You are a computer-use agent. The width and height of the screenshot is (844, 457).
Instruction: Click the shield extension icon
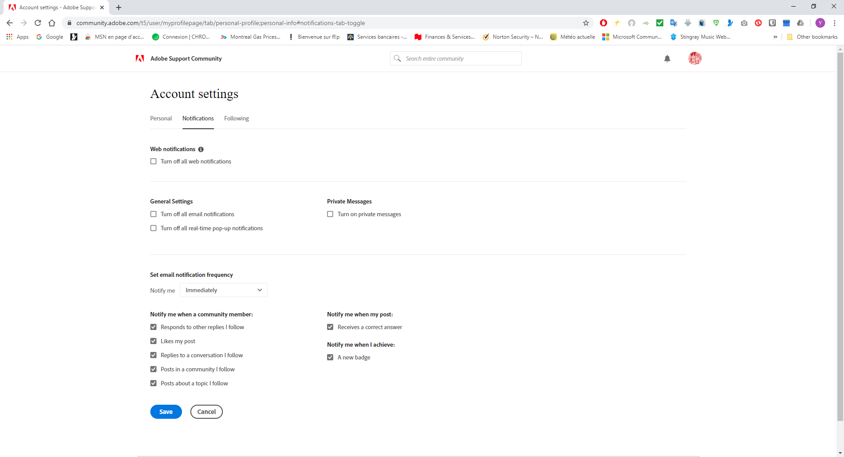(x=772, y=23)
